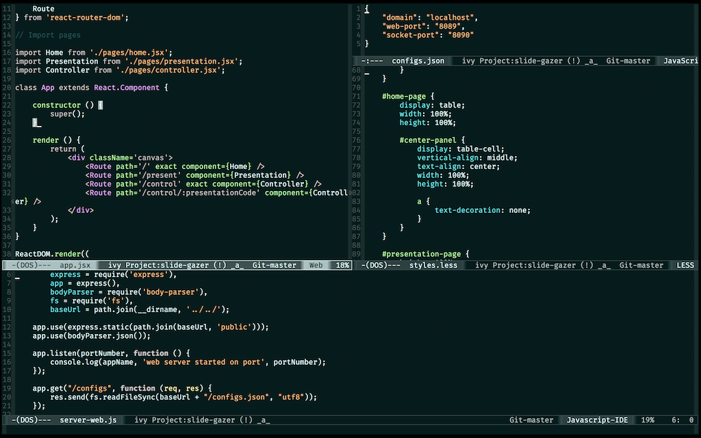
Task: Click the '6: 0' line-column indicator
Action: tap(683, 420)
